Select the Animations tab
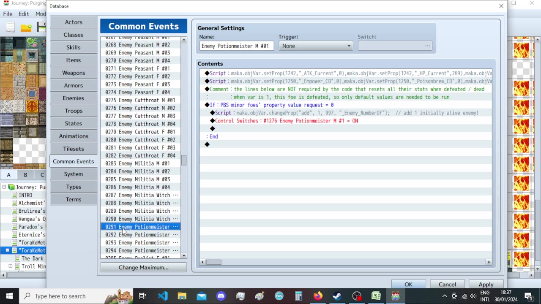The height and width of the screenshot is (304, 541). coord(74,136)
